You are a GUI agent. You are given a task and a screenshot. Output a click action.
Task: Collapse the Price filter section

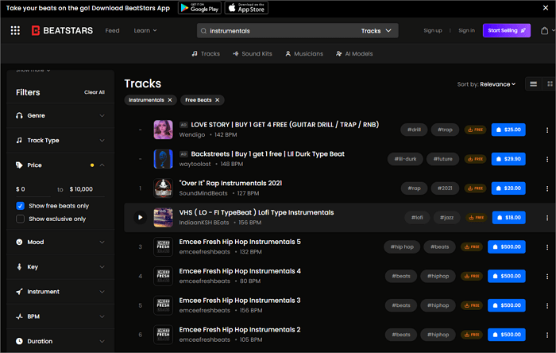point(102,165)
